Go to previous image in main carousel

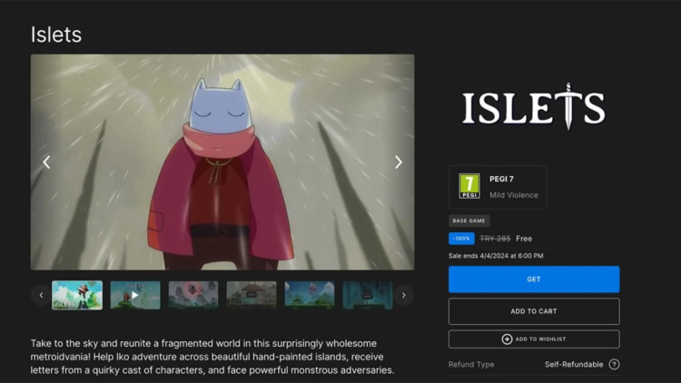coord(46,162)
